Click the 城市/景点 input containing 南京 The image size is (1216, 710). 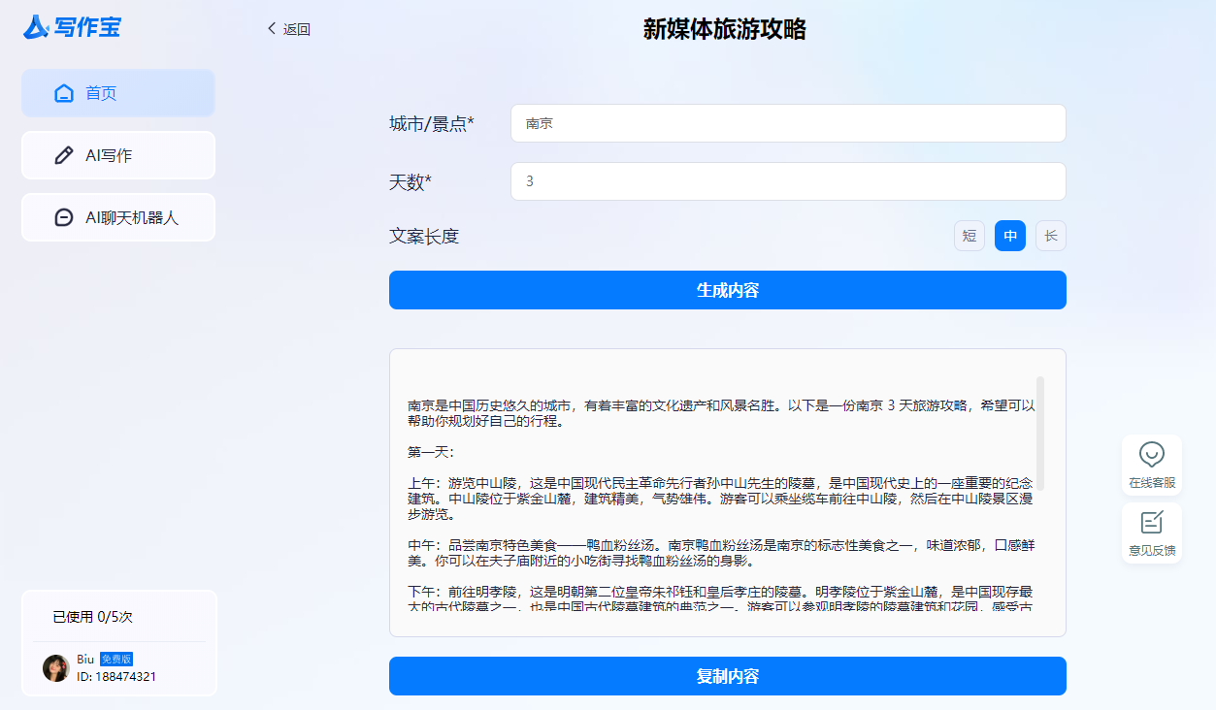(788, 122)
